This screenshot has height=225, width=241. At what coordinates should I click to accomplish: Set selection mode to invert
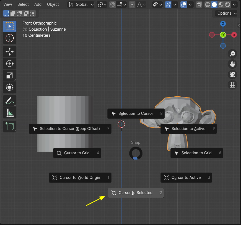pos(26,13)
